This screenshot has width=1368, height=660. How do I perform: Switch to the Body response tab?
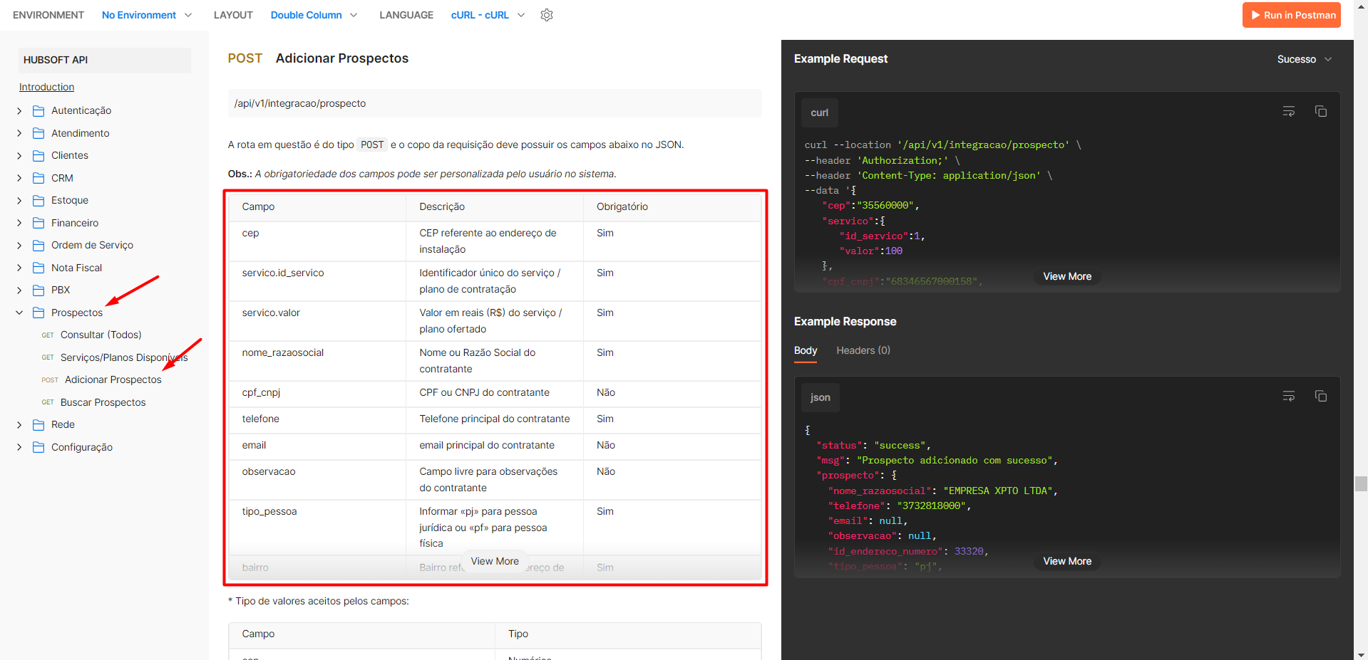(806, 350)
